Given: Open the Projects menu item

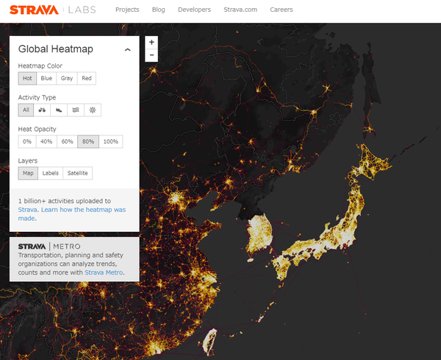Looking at the screenshot, I should coord(127,10).
